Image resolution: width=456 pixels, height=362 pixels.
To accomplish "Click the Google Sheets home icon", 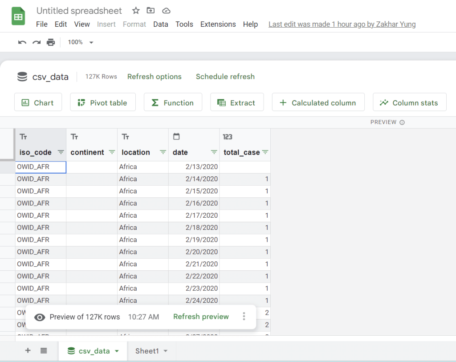I will point(18,16).
